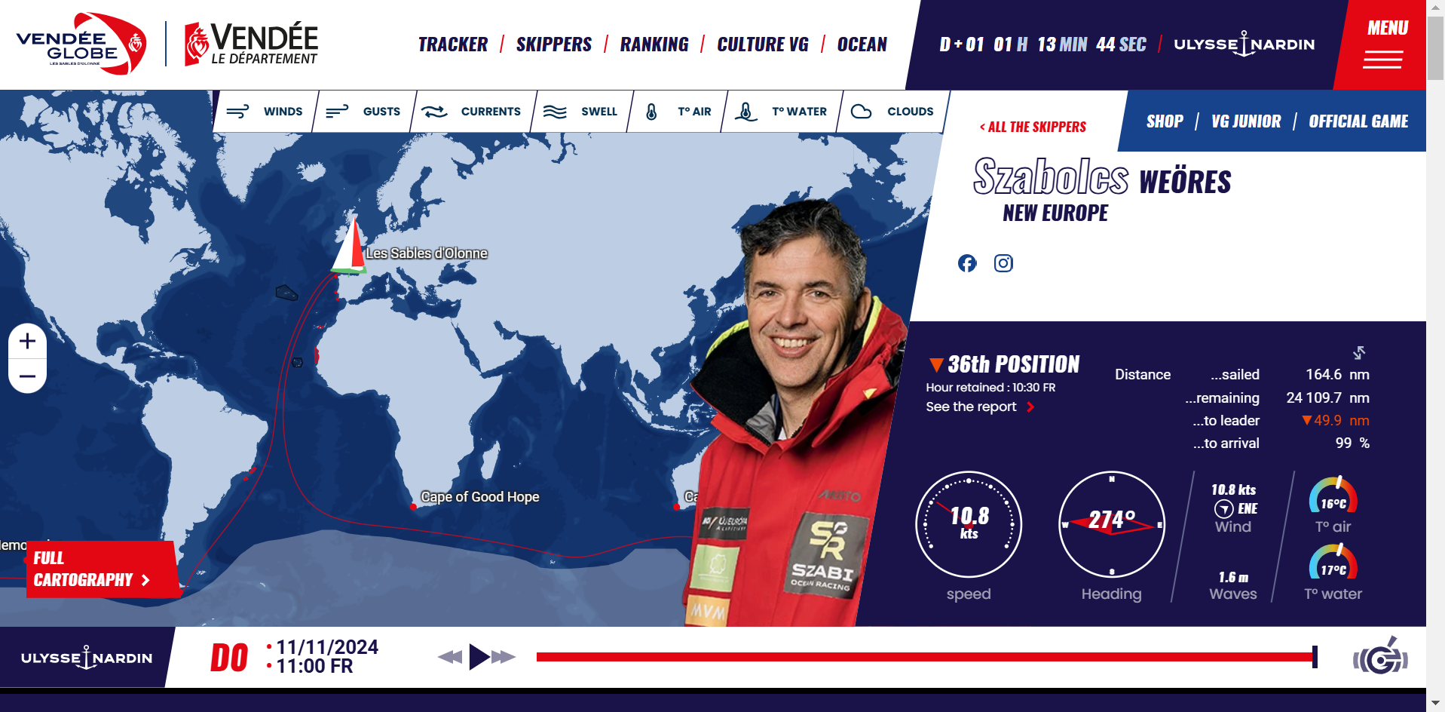
Task: Open the red MENU hamburger
Action: [1383, 44]
